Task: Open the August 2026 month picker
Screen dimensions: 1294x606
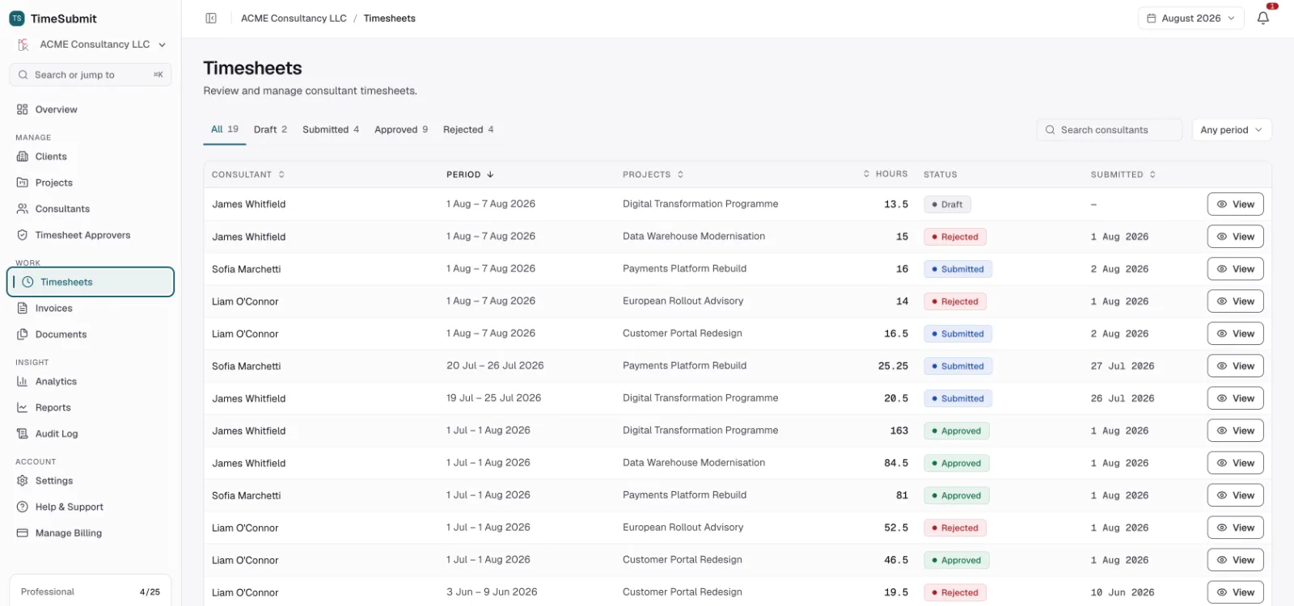Action: click(x=1190, y=19)
